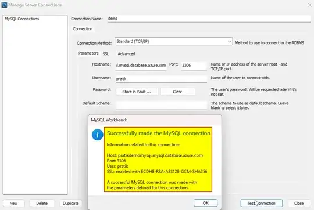This screenshot has height=210, width=314.
Task: Switch to the SSL tab
Action: coord(105,54)
